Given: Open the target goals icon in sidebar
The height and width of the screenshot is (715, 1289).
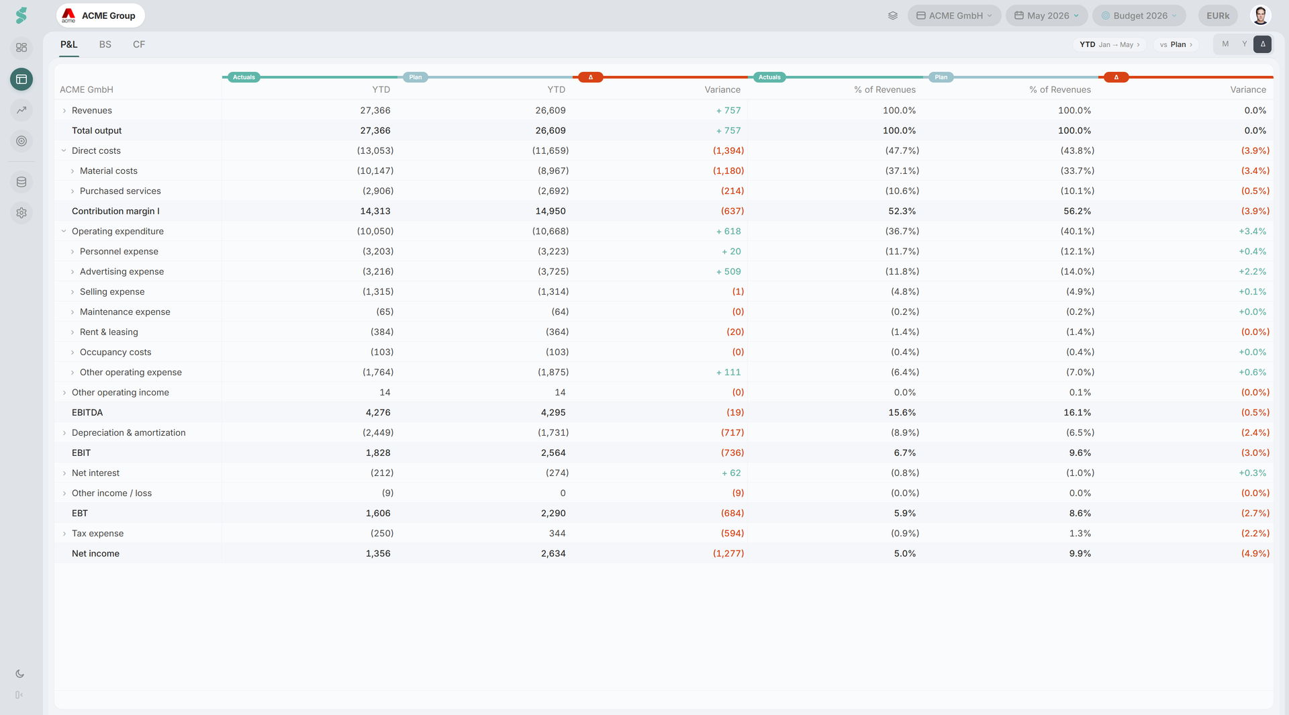Looking at the screenshot, I should tap(21, 141).
